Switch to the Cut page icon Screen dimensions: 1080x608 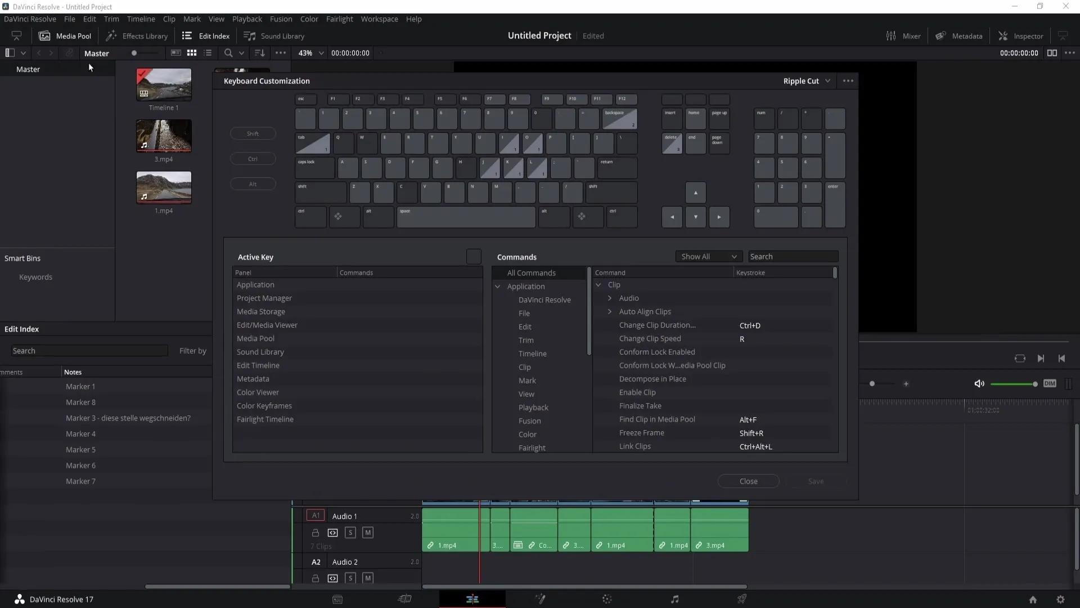(x=405, y=600)
